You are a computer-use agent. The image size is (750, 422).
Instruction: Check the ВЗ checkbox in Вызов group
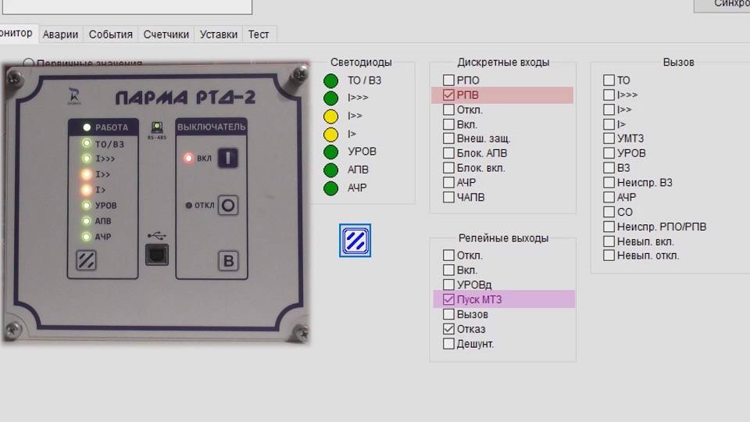point(609,168)
